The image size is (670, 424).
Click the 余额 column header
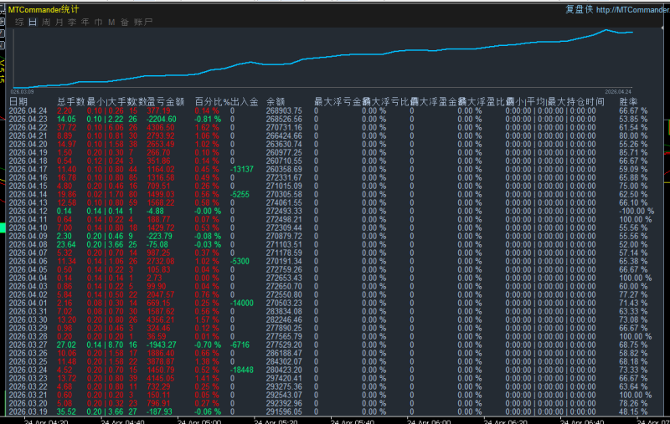276,101
